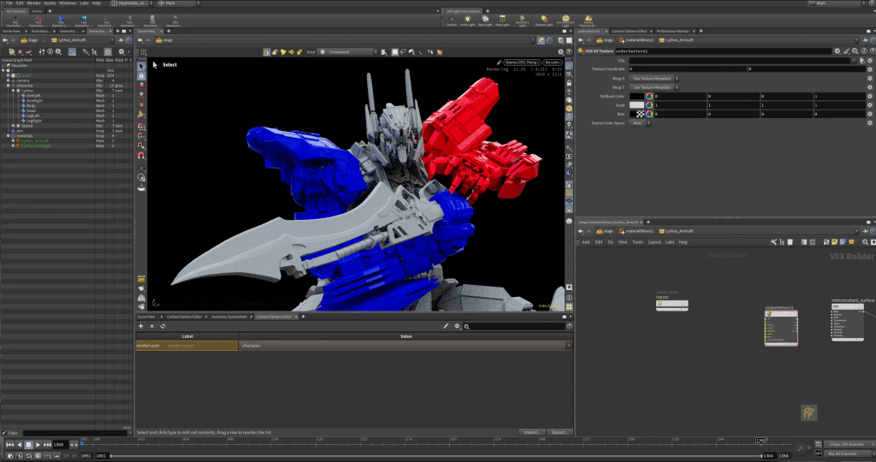Toggle the Filter checkbox in scene graph

[4, 434]
